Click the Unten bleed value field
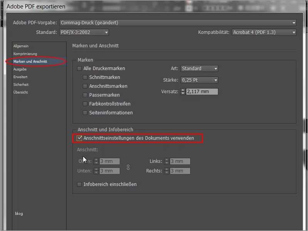This screenshot has height=231, width=308. click(x=110, y=171)
